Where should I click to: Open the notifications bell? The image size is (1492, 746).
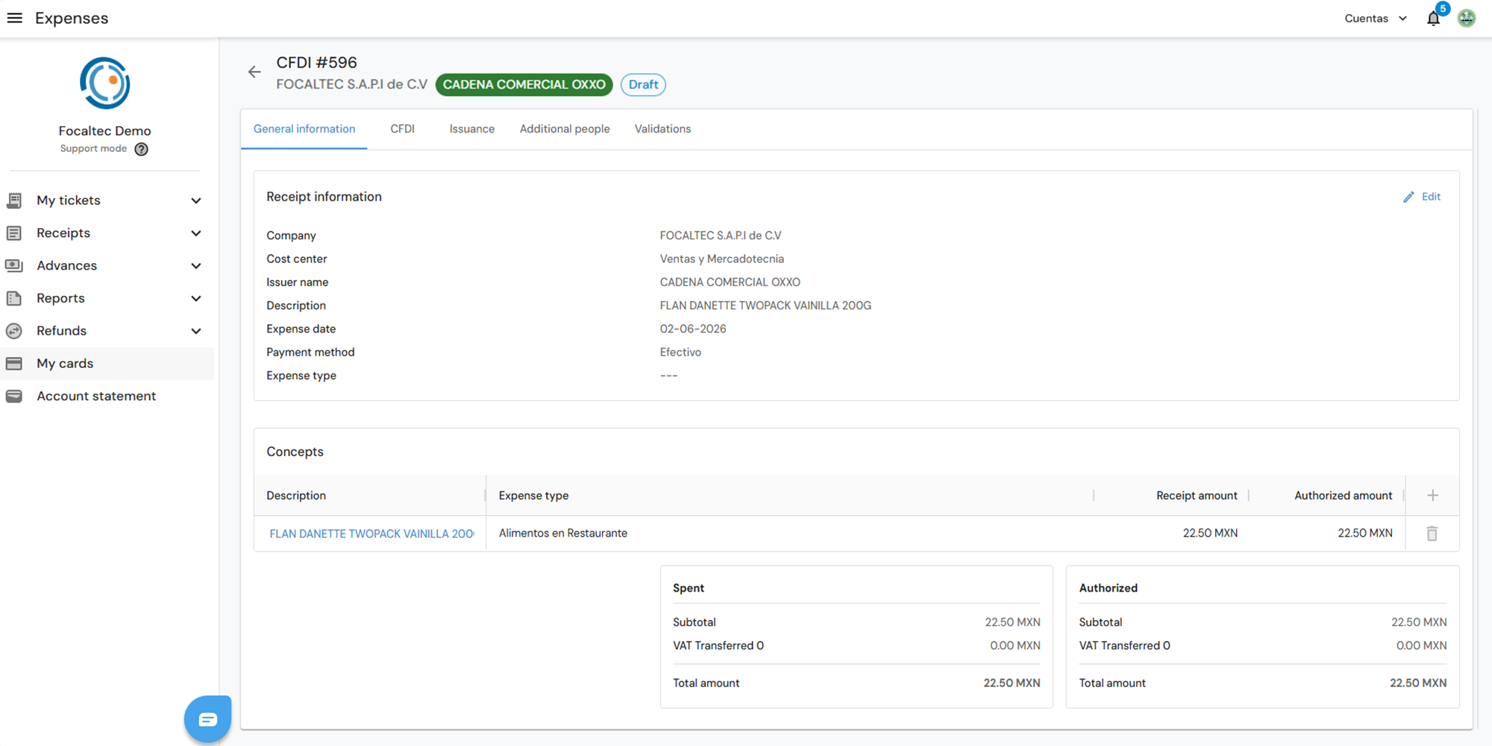tap(1433, 18)
